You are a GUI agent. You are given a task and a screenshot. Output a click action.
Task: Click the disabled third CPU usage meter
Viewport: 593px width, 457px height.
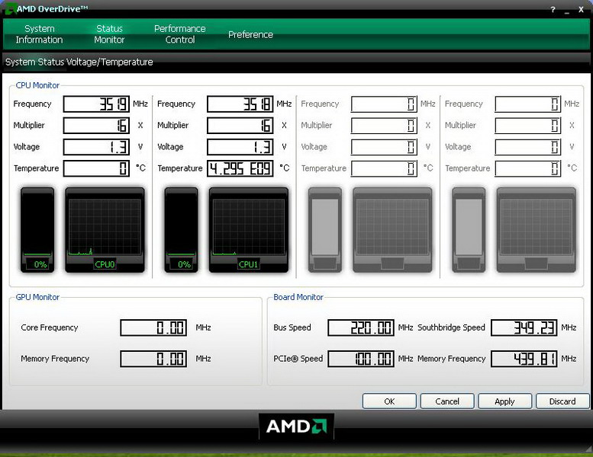pyautogui.click(x=325, y=230)
